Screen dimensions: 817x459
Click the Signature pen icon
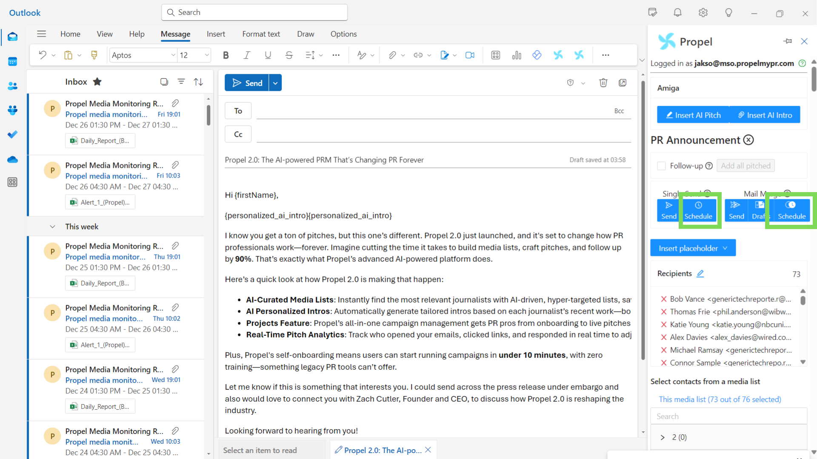coord(444,55)
